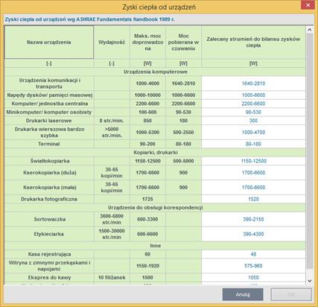318x307 pixels.
Task: Click the vertical scrollbar thumb
Action: pos(309,151)
